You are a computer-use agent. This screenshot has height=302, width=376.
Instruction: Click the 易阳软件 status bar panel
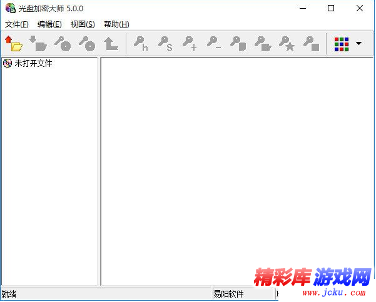[243, 294]
